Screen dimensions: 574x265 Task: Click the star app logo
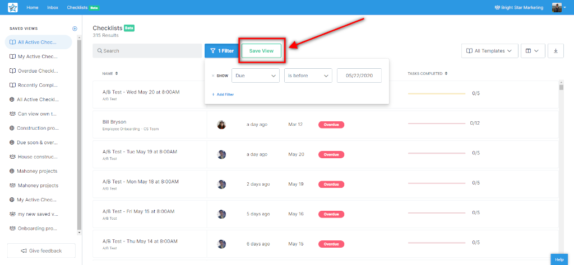tap(13, 7)
